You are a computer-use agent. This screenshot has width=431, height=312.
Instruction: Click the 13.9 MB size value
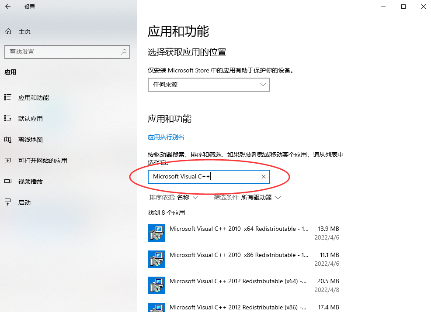(328, 229)
